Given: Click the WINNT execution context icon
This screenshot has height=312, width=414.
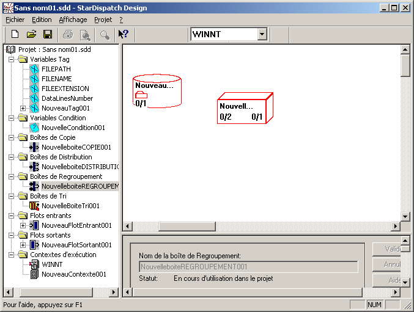Looking at the screenshot, I should tap(34, 264).
